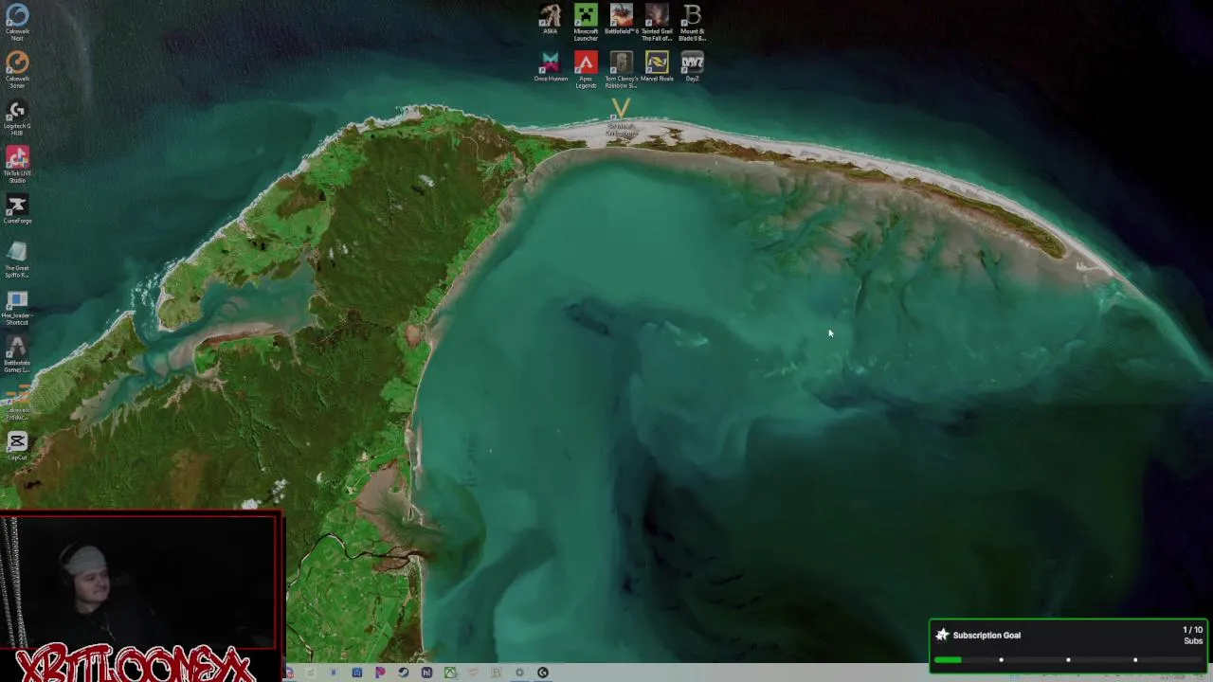The height and width of the screenshot is (682, 1213).
Task: Select the Apex Legends red icon
Action: click(586, 69)
